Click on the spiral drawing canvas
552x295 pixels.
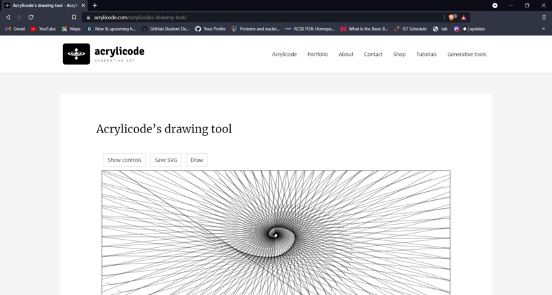tap(276, 232)
